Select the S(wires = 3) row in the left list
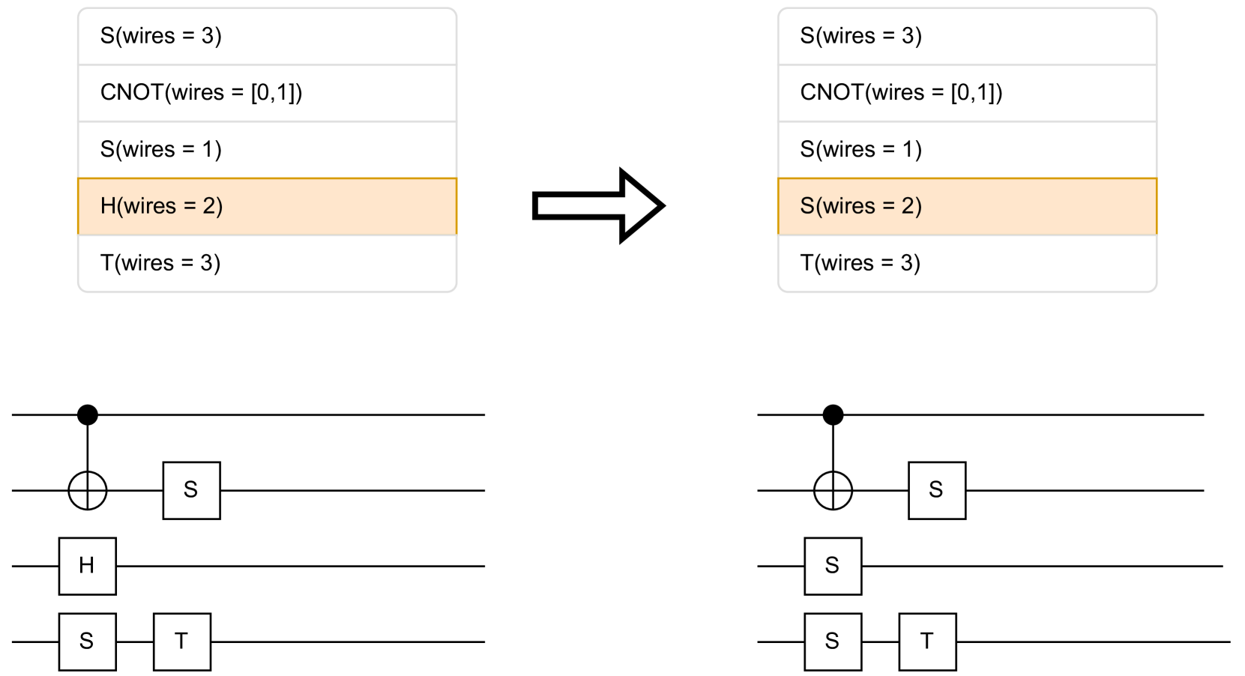1245x676 pixels. 267,36
